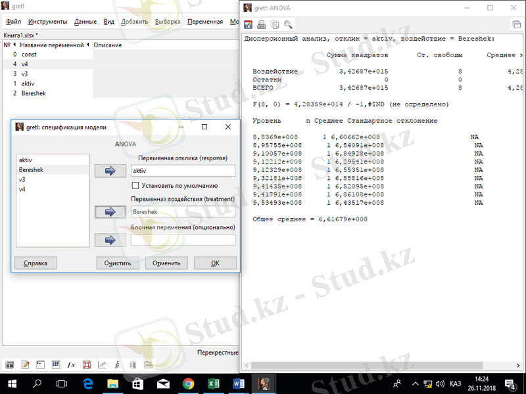Open Task View from taskbar
Image resolution: width=526 pixels, height=394 pixels.
coord(61,384)
